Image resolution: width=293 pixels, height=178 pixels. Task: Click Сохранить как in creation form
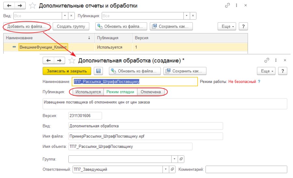tap(185, 71)
